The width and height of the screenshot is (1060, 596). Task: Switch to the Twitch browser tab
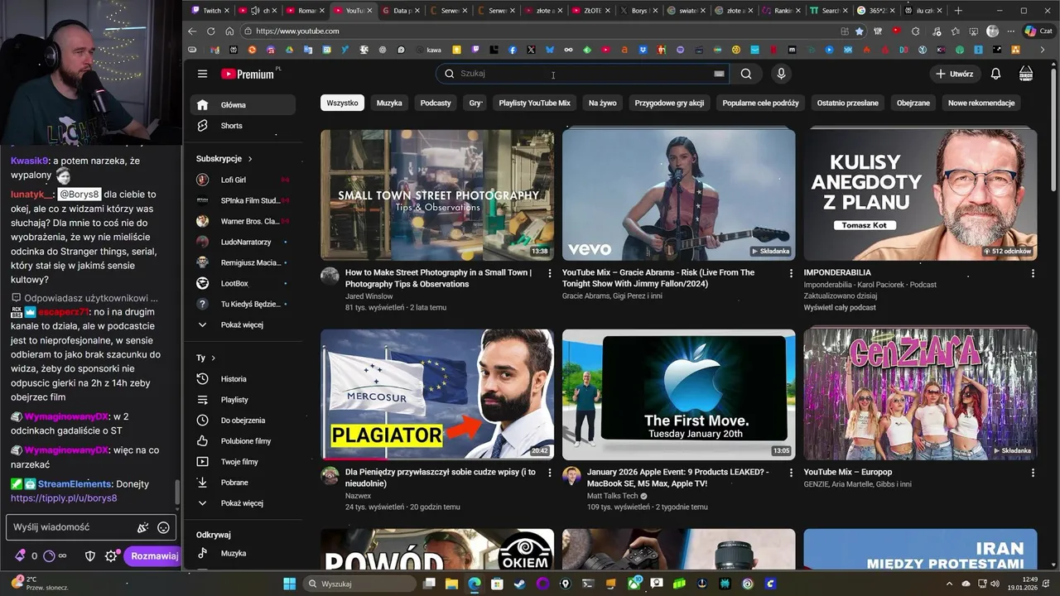(x=210, y=11)
